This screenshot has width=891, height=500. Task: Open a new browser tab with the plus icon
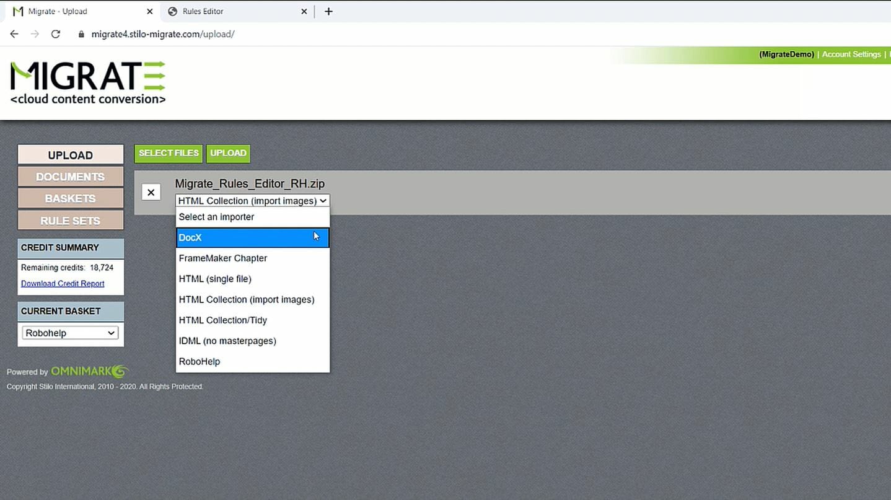328,11
